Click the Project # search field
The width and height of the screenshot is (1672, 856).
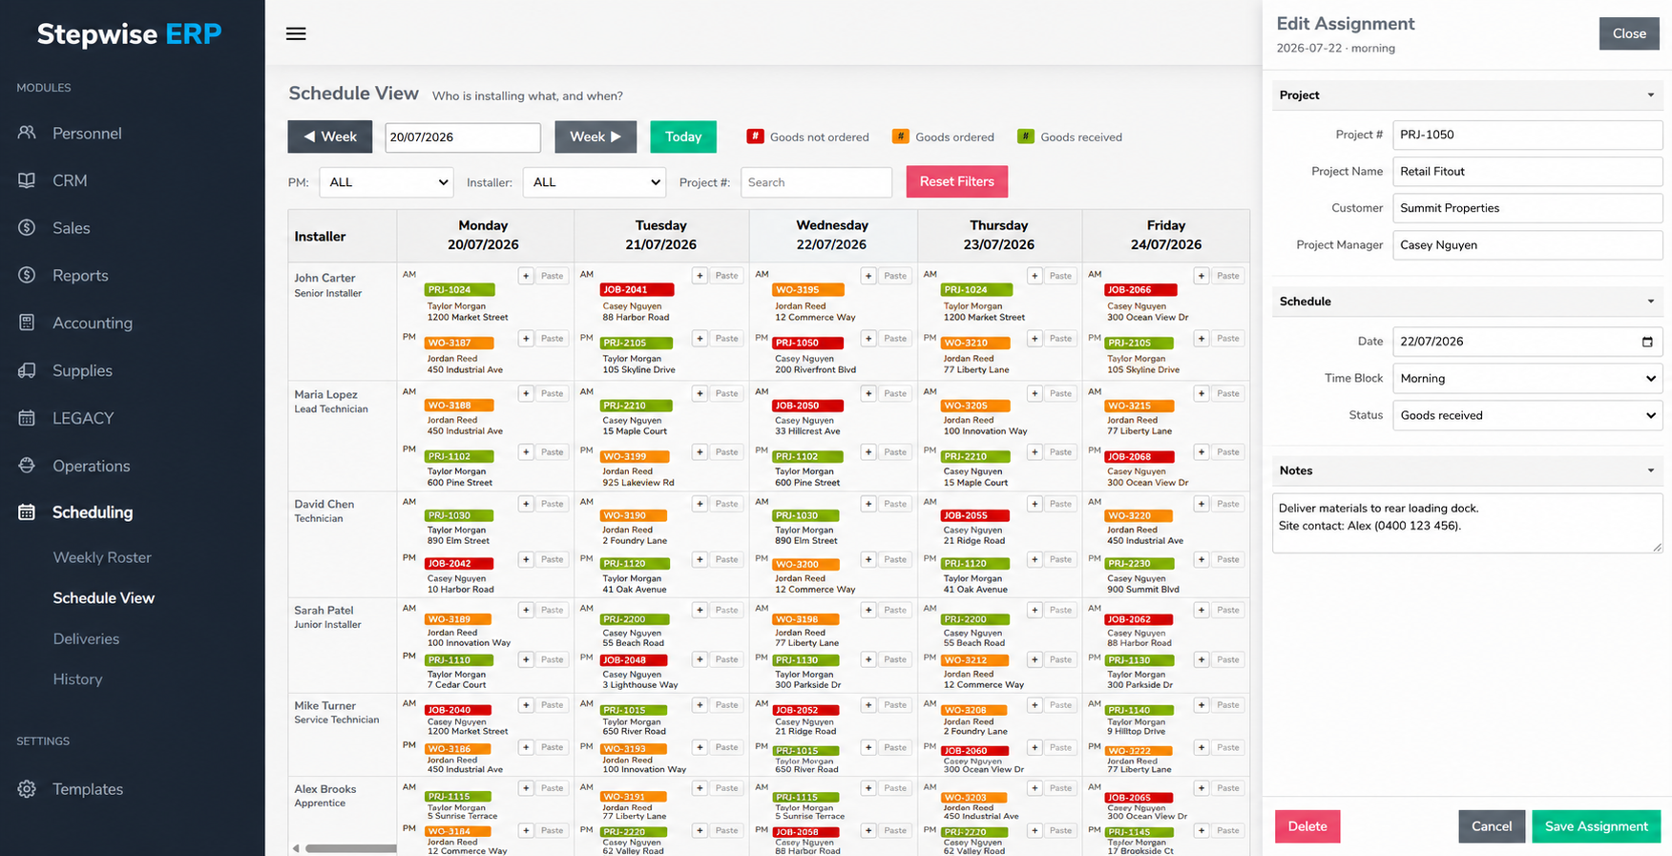point(816,182)
